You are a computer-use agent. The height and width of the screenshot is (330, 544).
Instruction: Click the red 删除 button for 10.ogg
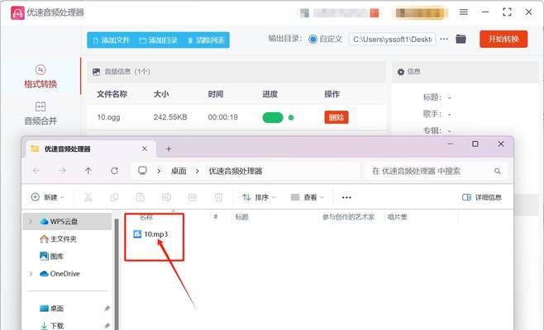(x=336, y=117)
